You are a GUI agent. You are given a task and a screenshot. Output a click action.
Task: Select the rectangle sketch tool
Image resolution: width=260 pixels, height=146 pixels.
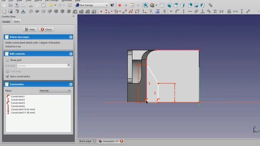(x=137, y=11)
